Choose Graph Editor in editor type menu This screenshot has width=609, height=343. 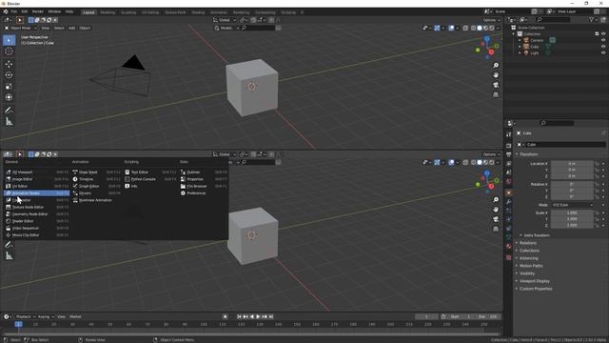(x=96, y=187)
